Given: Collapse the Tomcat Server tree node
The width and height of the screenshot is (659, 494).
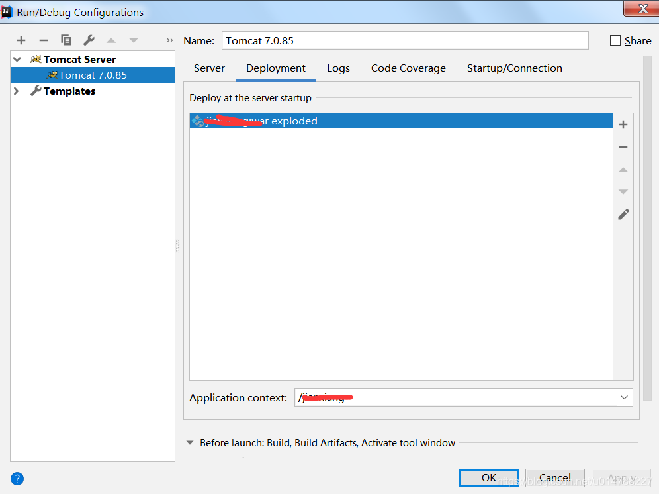Looking at the screenshot, I should pos(17,60).
